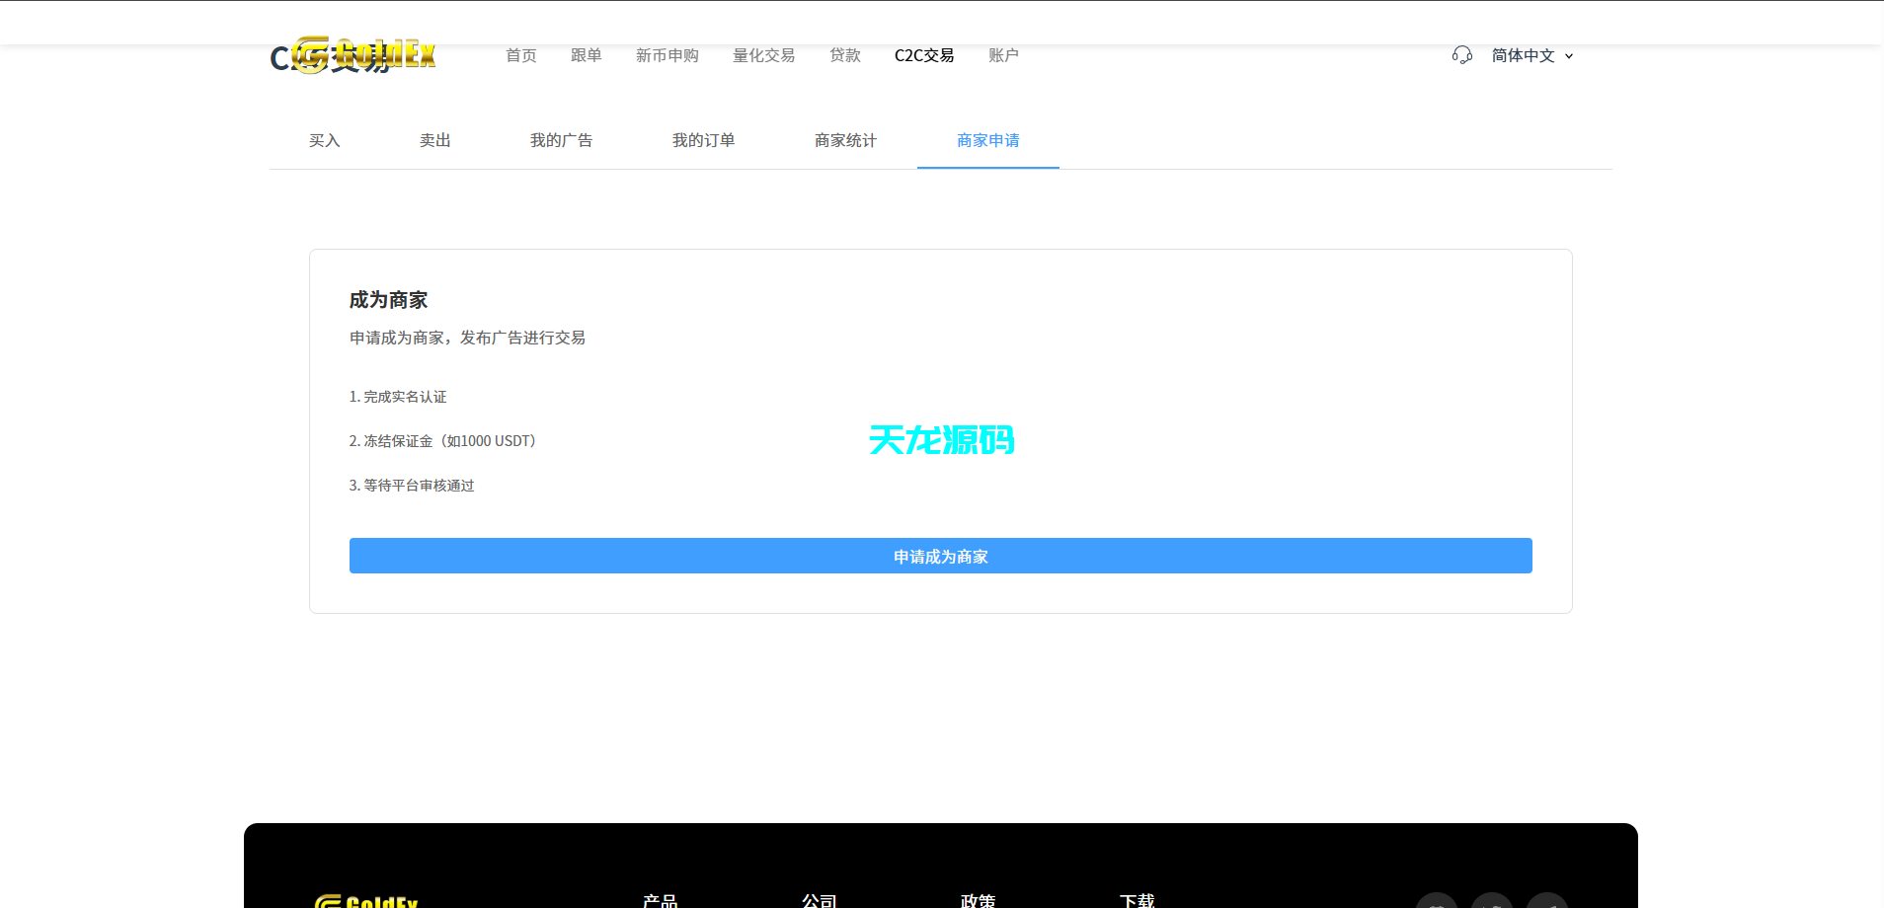This screenshot has width=1884, height=908.
Task: Open the 跟单 menu item
Action: pos(586,55)
